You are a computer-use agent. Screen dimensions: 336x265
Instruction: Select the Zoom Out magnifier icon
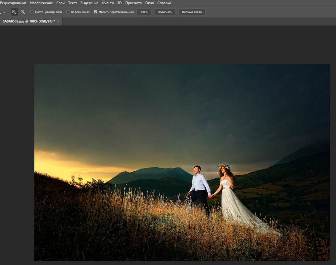[23, 12]
